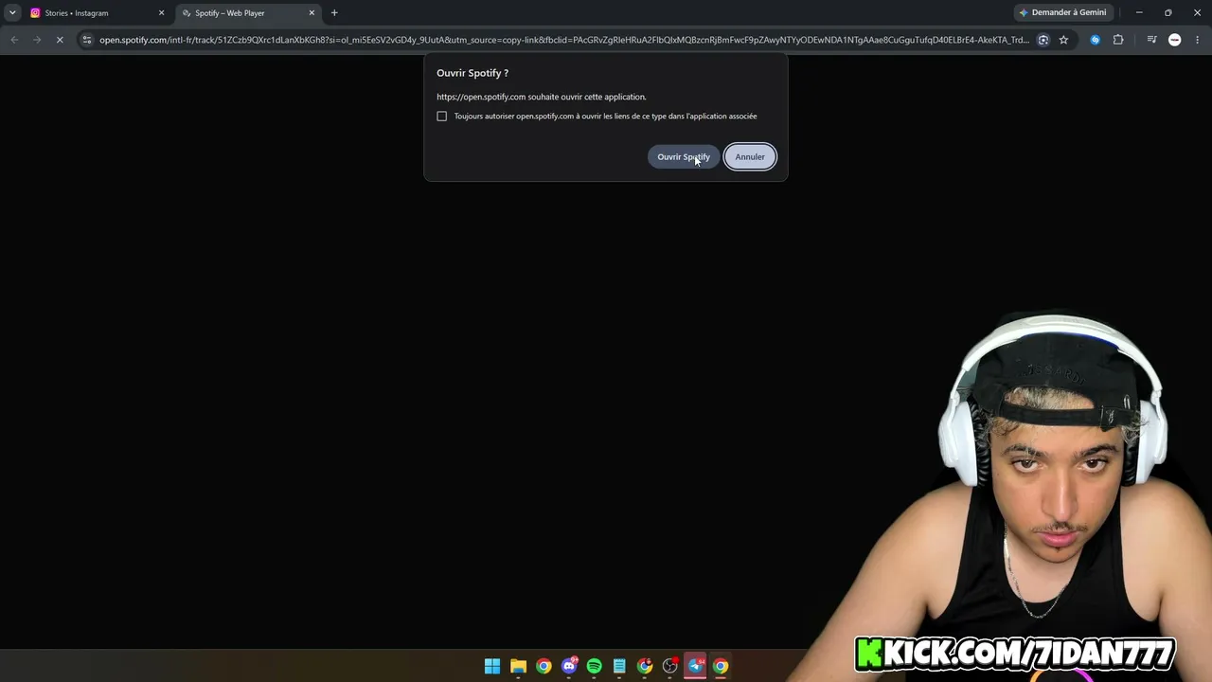
Task: Open a new browser tab
Action: pyautogui.click(x=334, y=13)
